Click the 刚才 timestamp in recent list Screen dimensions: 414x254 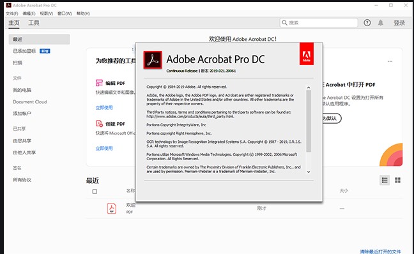click(262, 208)
